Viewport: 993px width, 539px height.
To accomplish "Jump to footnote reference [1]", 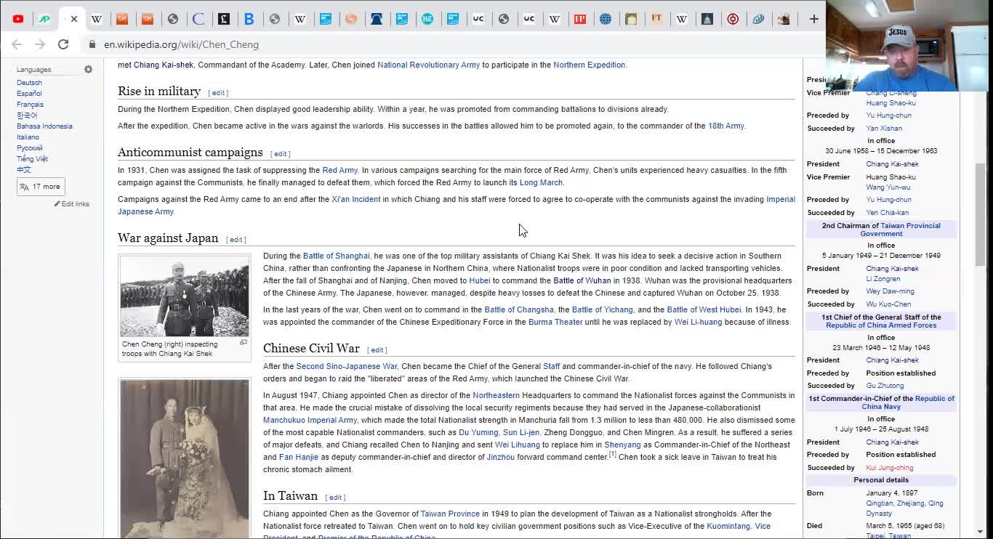I will tap(612, 455).
